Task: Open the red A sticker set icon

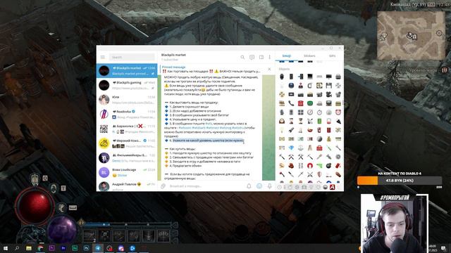Action: coord(332,187)
